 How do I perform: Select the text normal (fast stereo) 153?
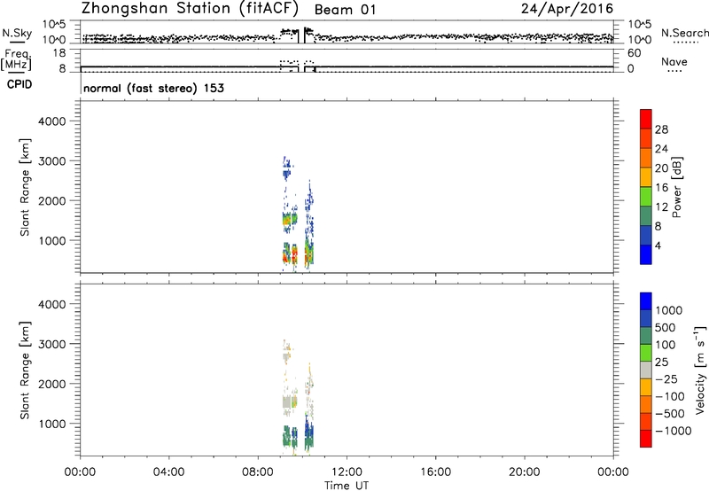click(153, 88)
